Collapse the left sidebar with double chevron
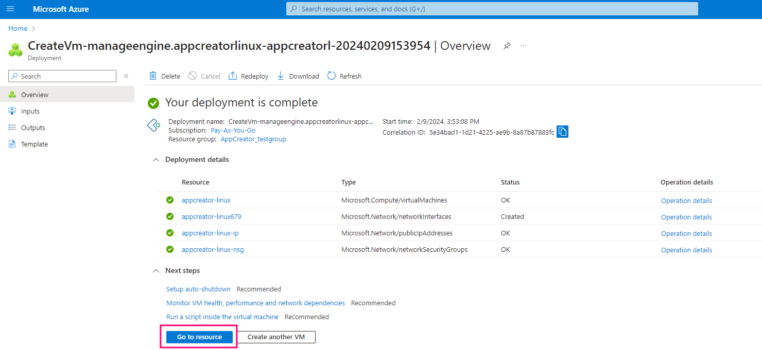Viewport: 762px width, 350px height. click(x=126, y=76)
